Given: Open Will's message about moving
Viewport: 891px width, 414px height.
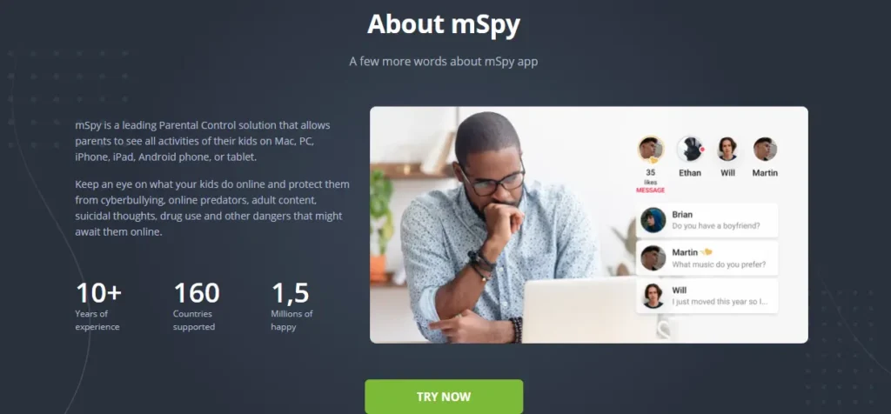Looking at the screenshot, I should tap(707, 296).
